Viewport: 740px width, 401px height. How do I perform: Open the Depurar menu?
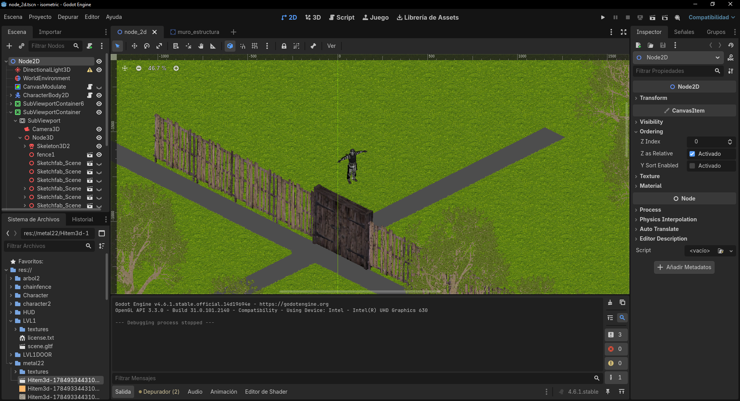68,17
